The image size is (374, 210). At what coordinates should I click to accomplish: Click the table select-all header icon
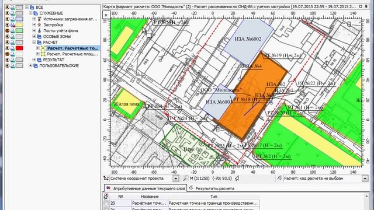[x=106, y=197]
